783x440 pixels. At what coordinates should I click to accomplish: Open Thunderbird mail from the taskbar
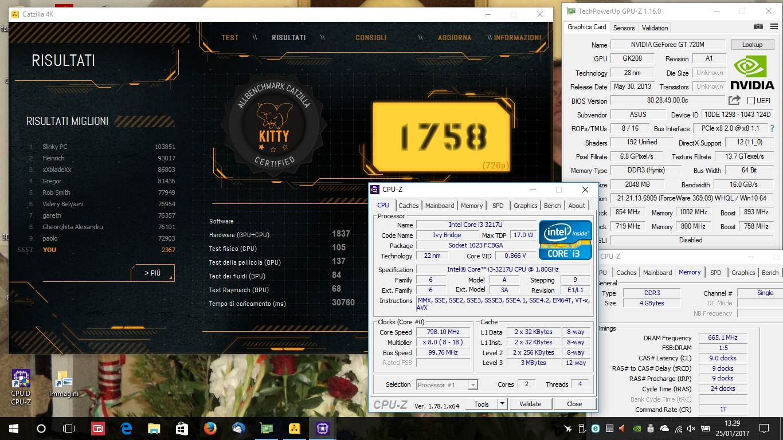(x=238, y=428)
